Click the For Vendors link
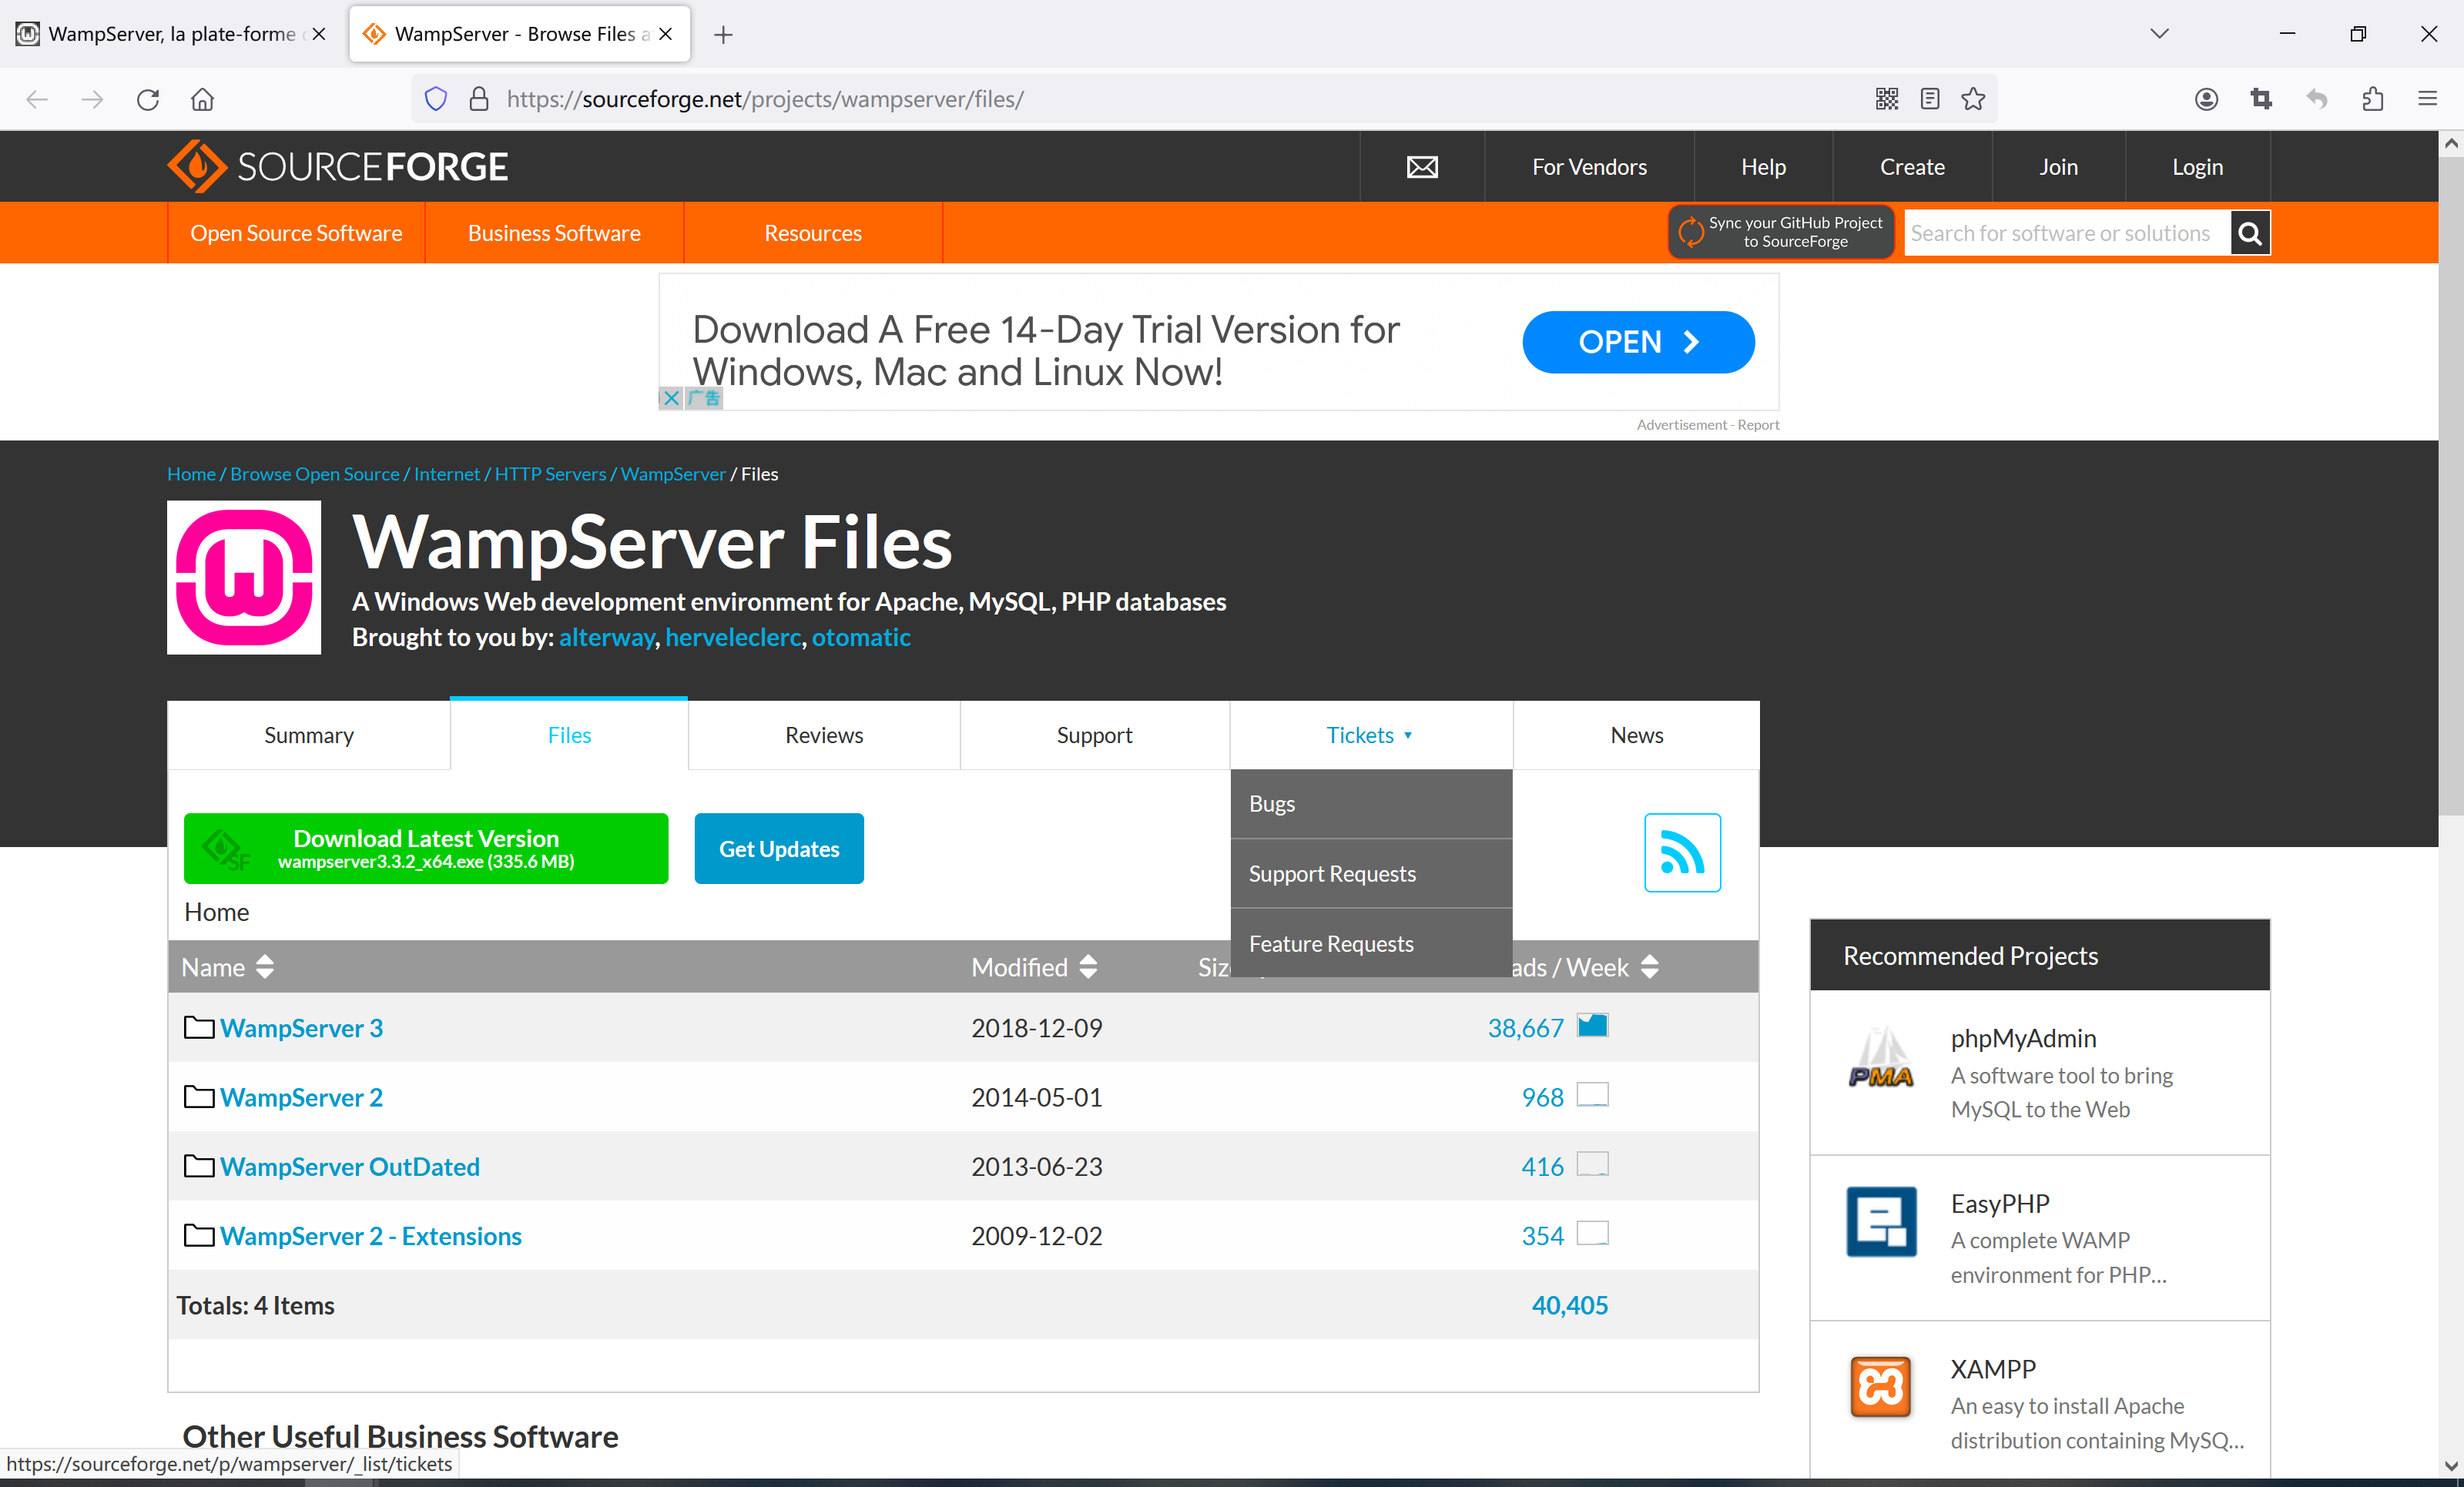The height and width of the screenshot is (1487, 2464). (1589, 167)
